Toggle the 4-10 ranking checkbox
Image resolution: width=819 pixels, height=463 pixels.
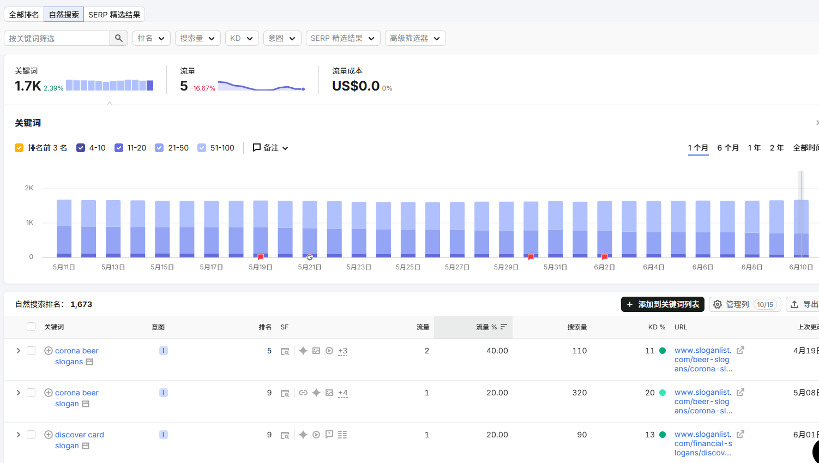click(81, 148)
